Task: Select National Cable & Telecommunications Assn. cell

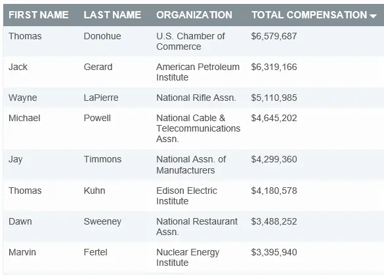Action: tap(198, 128)
